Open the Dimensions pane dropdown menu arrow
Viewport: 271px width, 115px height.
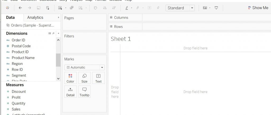58,33
